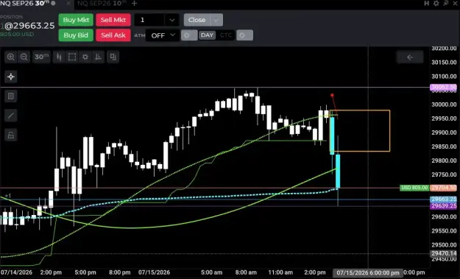Viewport: 460px width, 279px height.
Task: Select the trend line drawing tool
Action: pos(11,116)
